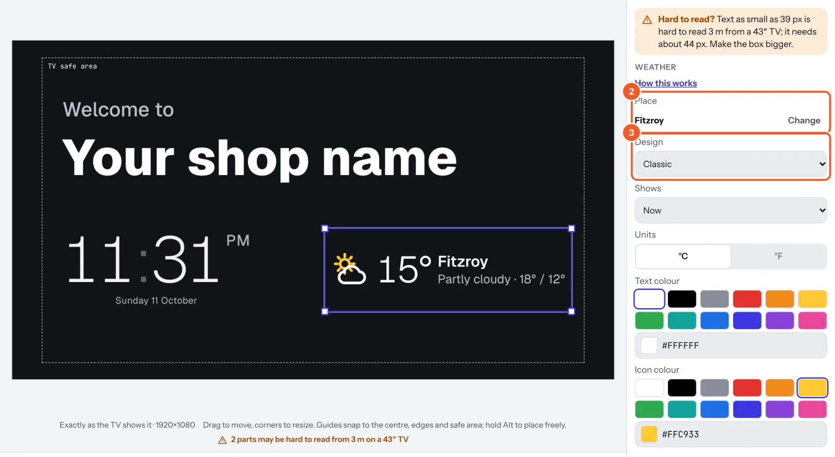Select the "Sunday 11 October" date text
This screenshot has height=457, width=835.
click(x=156, y=300)
